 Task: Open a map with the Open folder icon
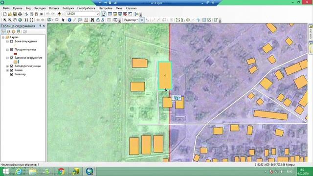tap(10, 14)
